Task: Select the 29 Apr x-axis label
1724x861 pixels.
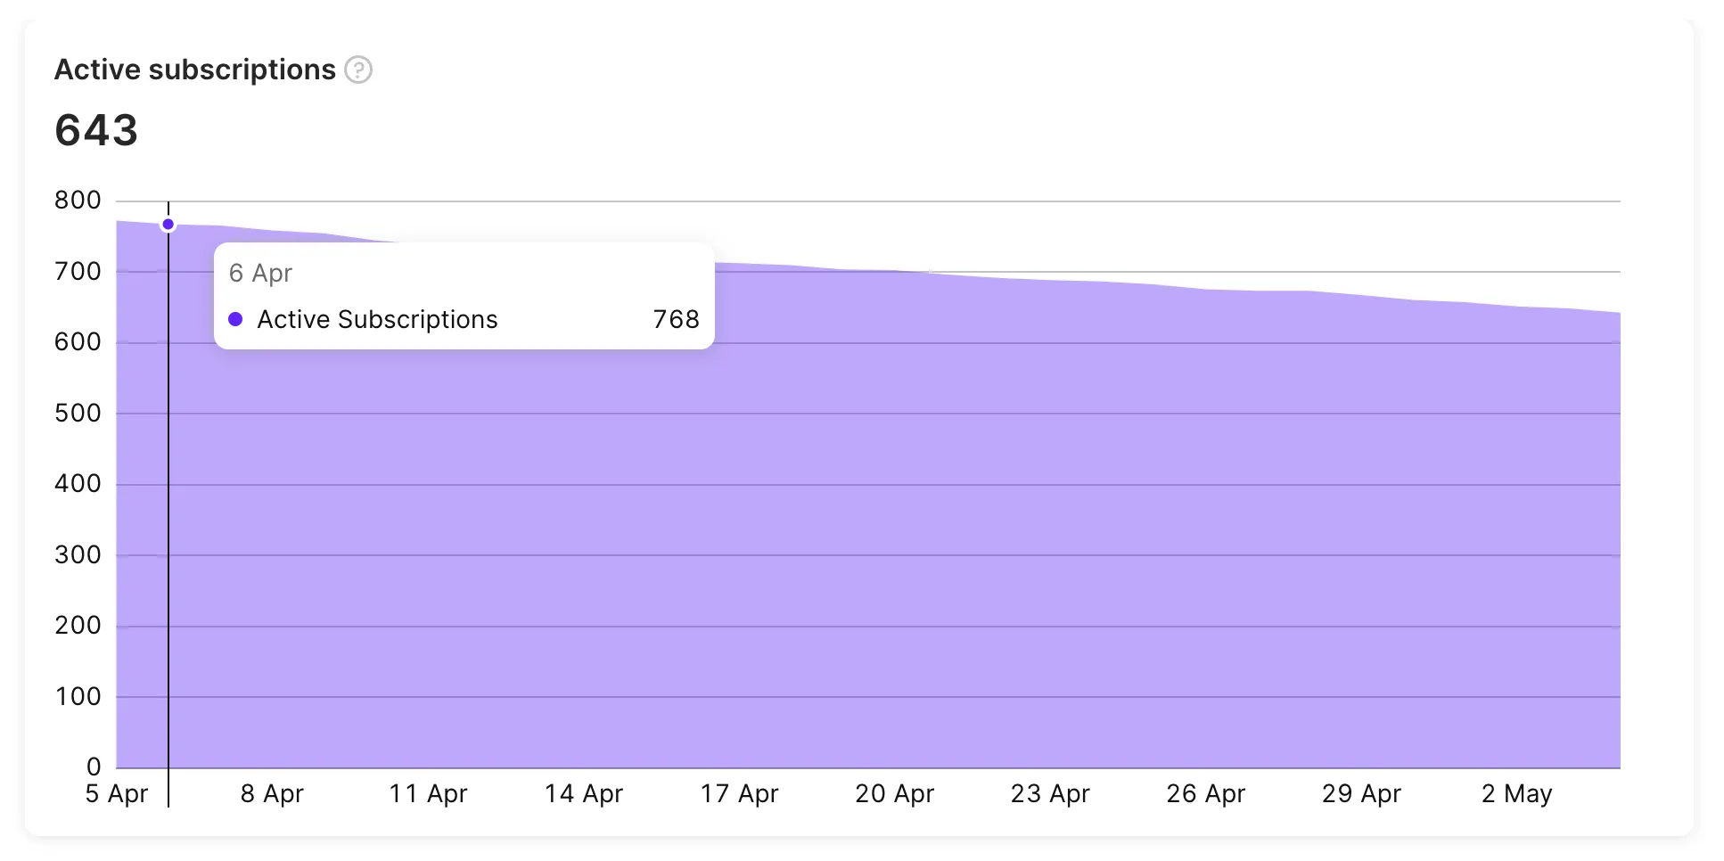Action: (x=1361, y=793)
